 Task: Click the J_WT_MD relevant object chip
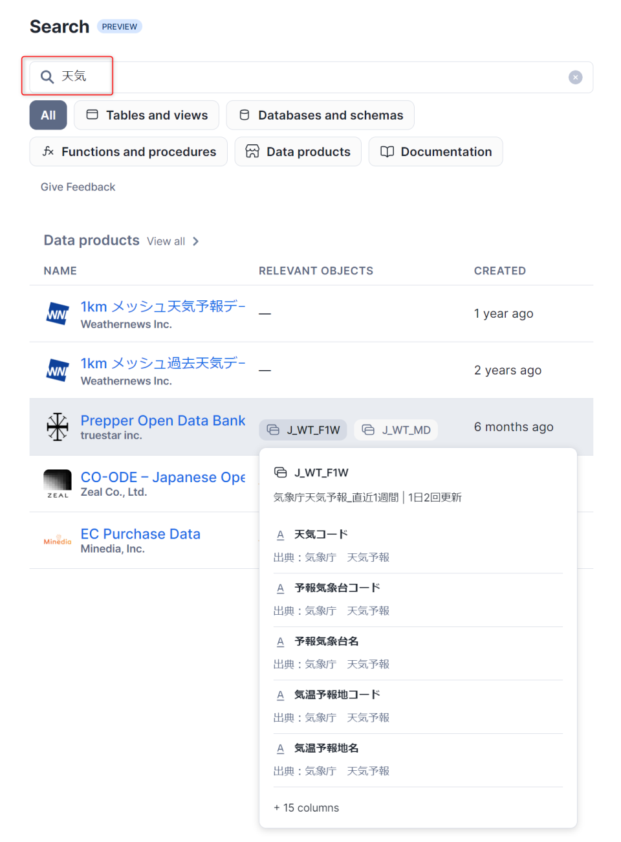[x=396, y=430]
